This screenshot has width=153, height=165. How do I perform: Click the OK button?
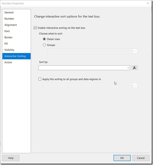coord(122,158)
